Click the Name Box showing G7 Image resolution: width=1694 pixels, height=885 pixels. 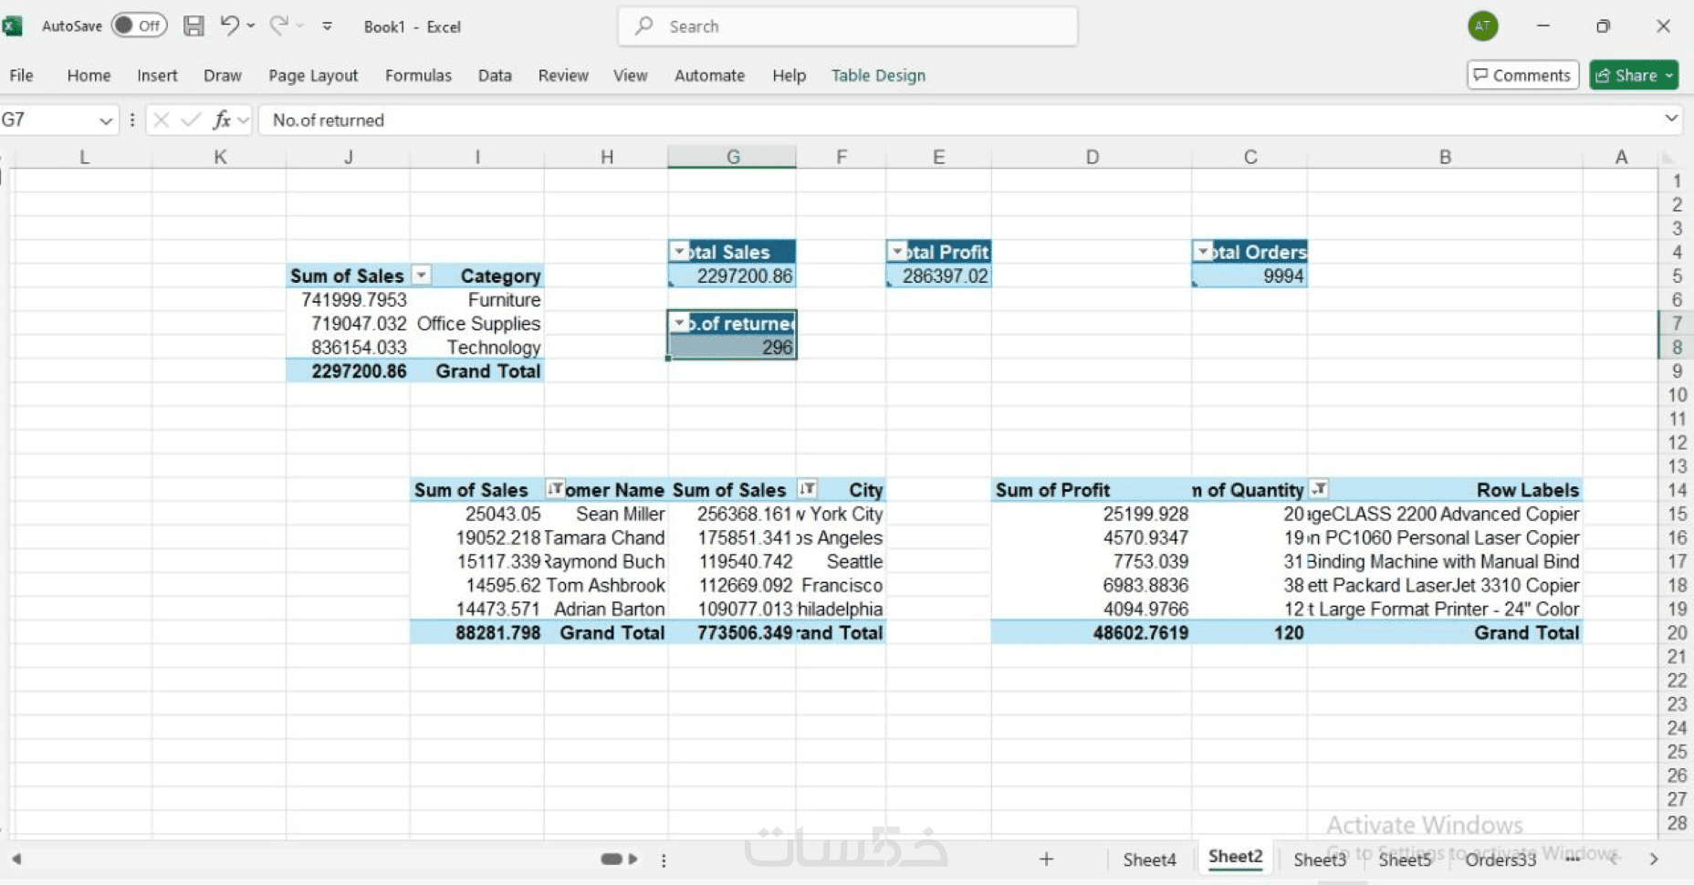click(x=47, y=120)
